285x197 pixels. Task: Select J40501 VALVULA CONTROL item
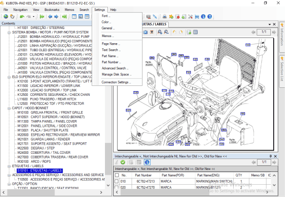[x=52, y=68]
